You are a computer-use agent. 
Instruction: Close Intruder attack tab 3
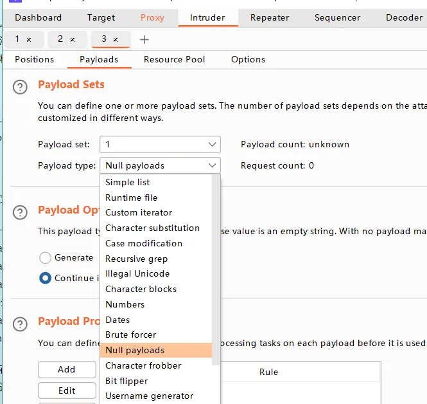pyautogui.click(x=116, y=40)
